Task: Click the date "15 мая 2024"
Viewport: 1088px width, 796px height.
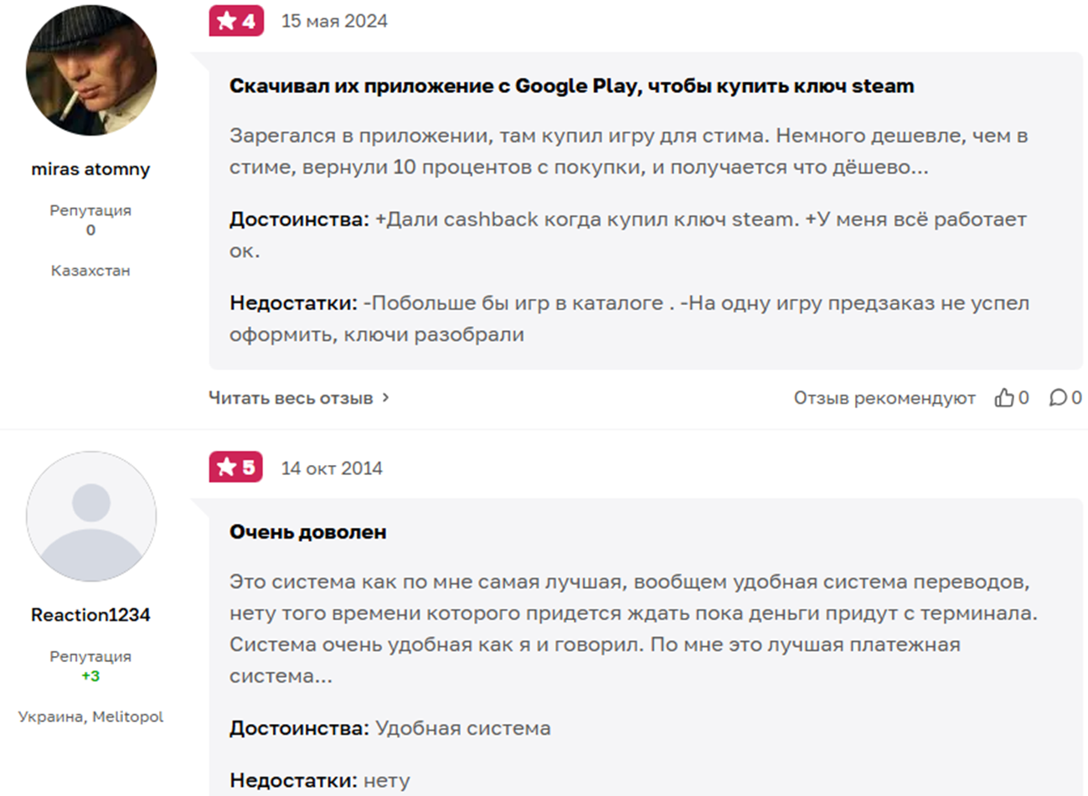Action: tap(334, 21)
